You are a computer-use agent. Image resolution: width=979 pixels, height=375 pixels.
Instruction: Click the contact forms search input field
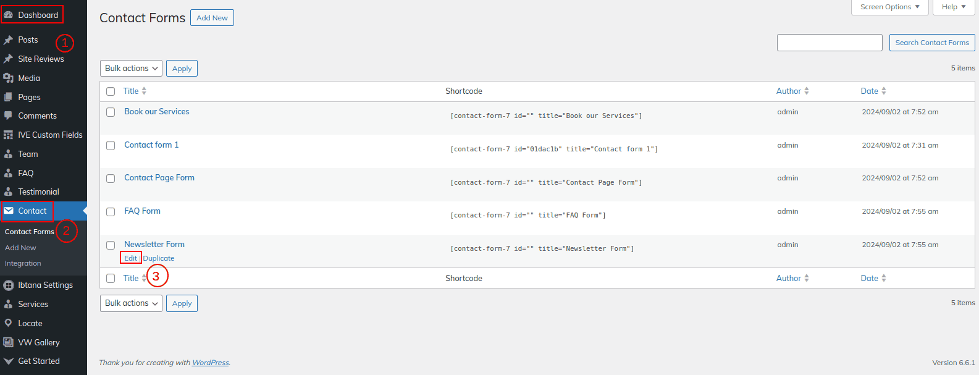tap(830, 43)
